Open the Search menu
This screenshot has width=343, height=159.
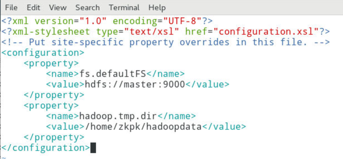click(x=87, y=8)
